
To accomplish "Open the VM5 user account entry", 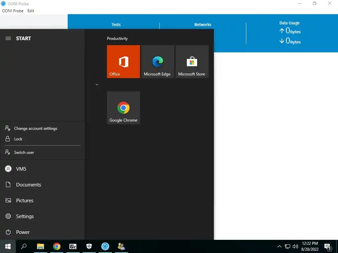I will (x=42, y=169).
